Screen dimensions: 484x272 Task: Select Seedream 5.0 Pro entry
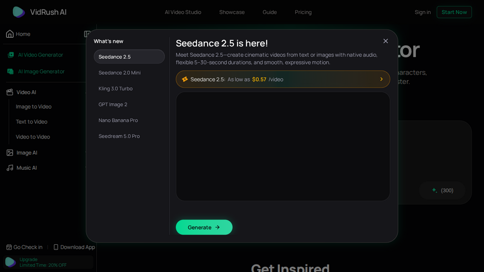coord(129,136)
